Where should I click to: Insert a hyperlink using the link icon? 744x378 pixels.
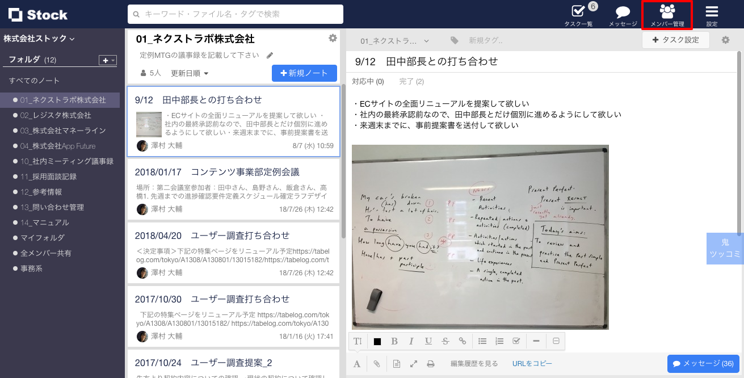coord(463,341)
